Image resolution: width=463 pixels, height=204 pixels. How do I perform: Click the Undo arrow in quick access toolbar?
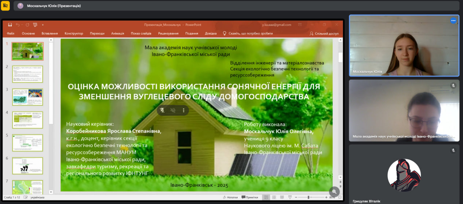point(17,25)
